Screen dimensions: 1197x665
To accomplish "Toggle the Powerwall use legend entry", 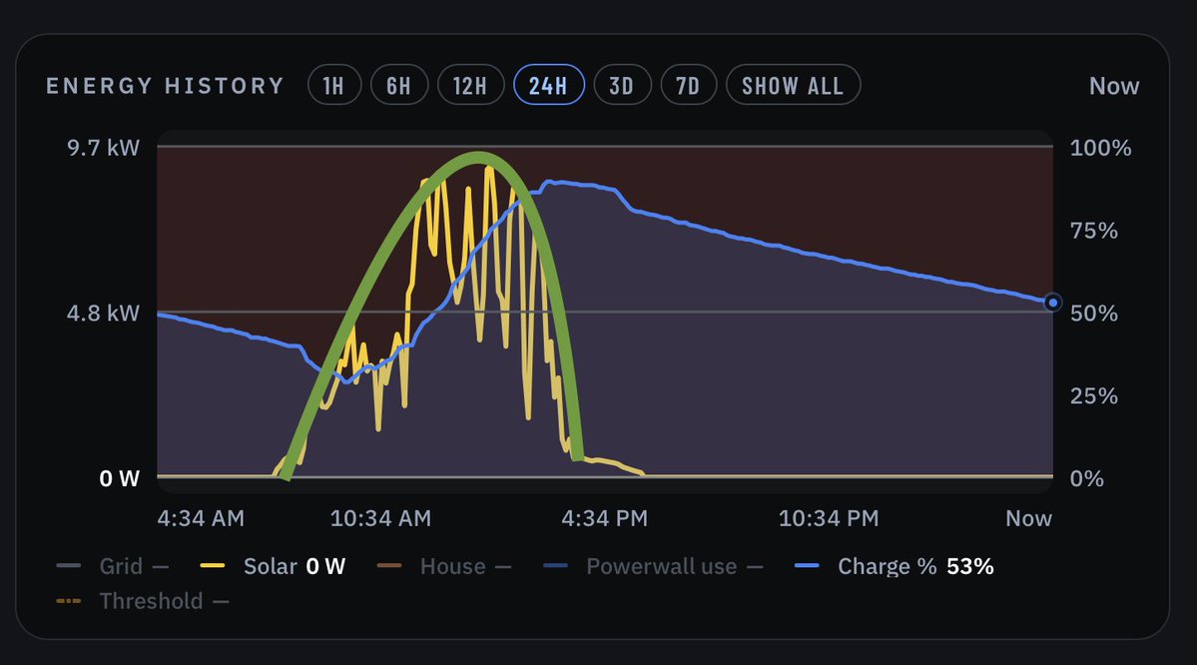I will click(653, 566).
